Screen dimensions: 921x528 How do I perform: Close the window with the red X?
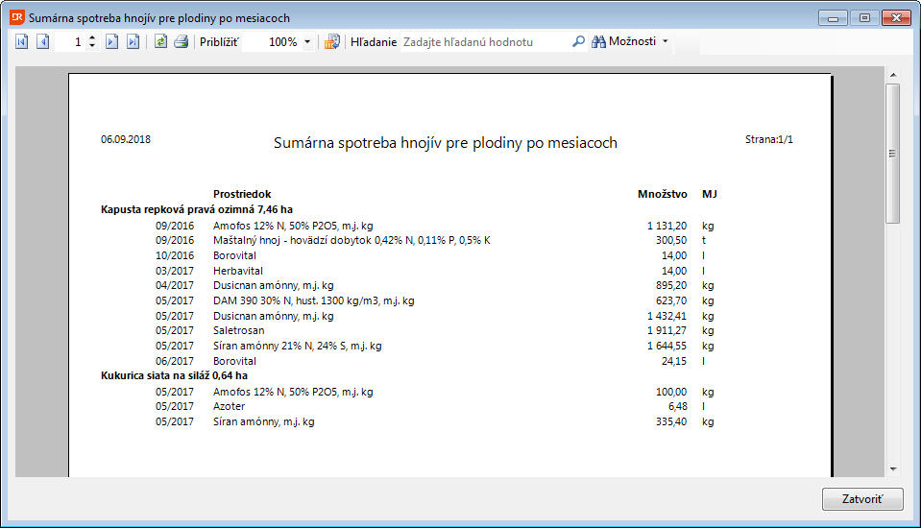click(896, 18)
